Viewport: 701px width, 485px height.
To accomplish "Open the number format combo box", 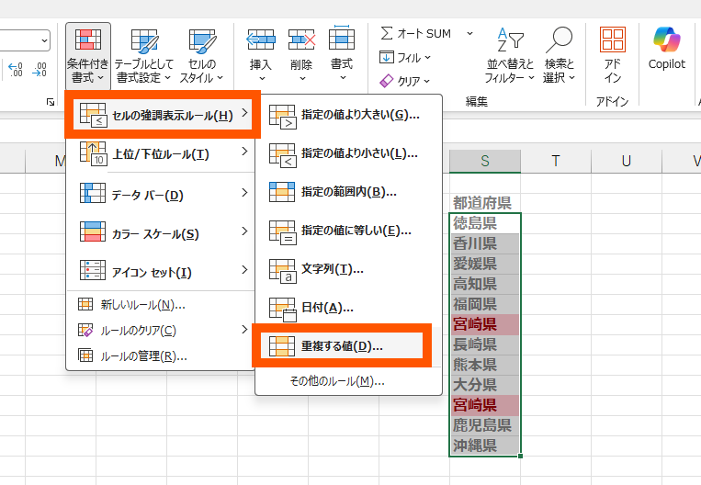I will pyautogui.click(x=25, y=40).
